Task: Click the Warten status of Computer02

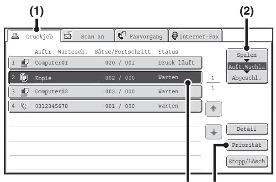Action: pos(168,91)
